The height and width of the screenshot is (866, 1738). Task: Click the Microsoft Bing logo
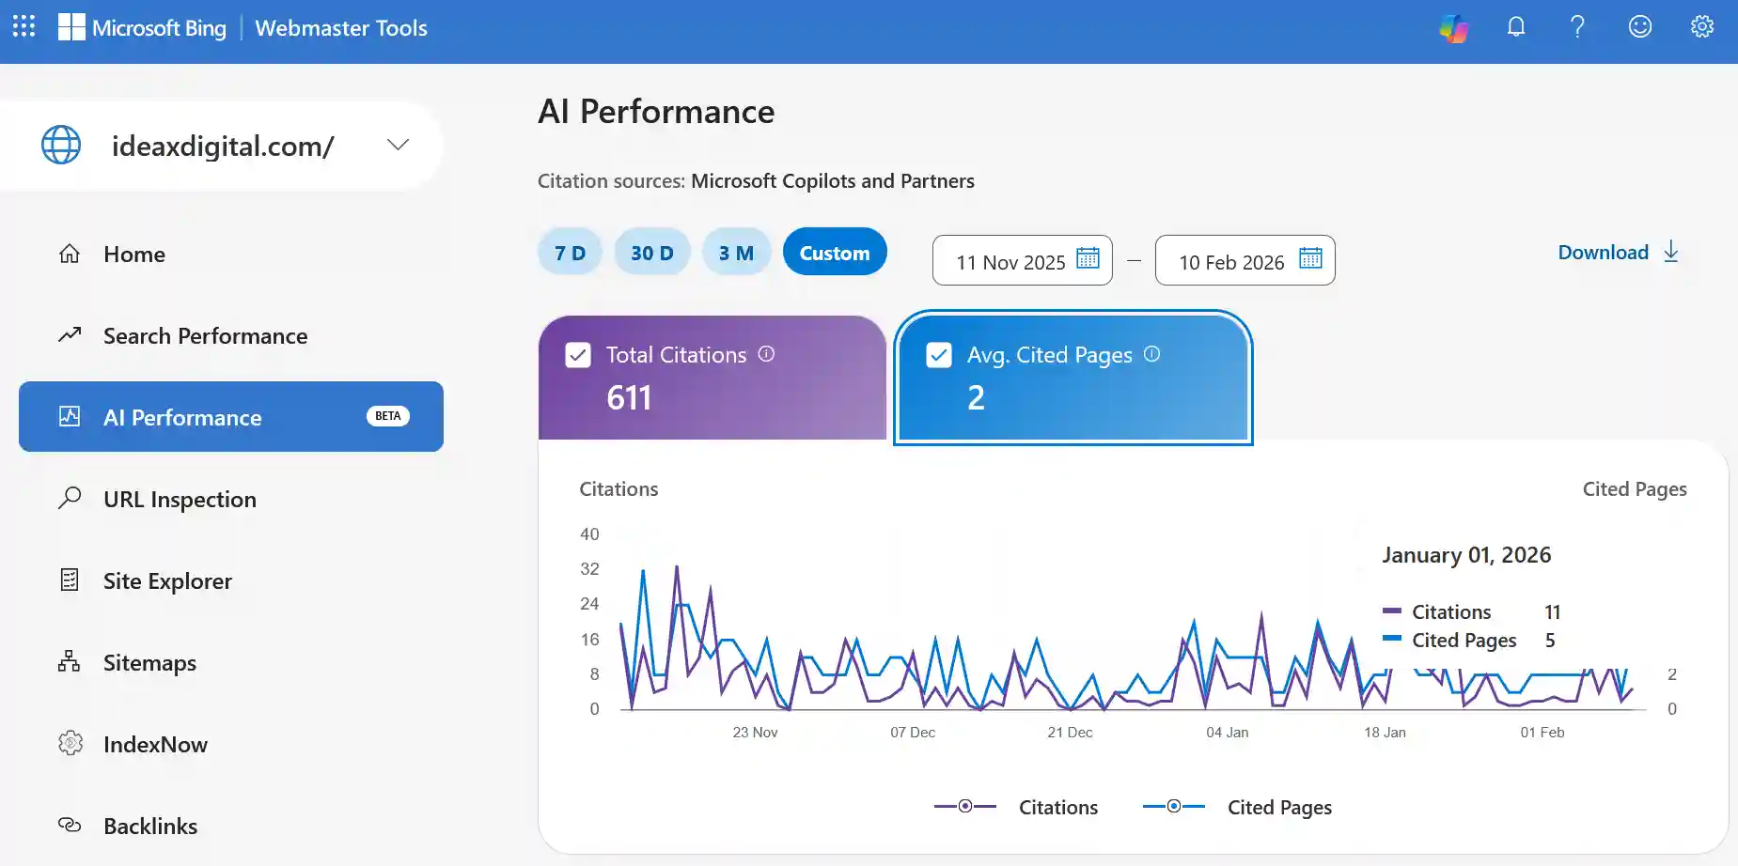142,28
